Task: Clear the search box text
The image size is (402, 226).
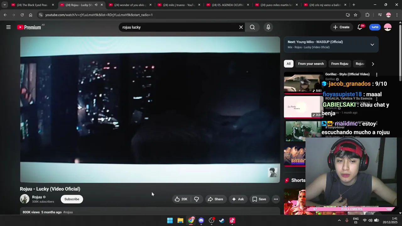Action: 241,27
